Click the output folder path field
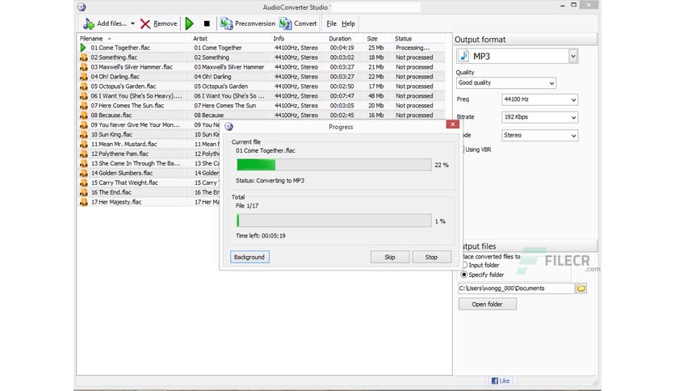The height and width of the screenshot is (391, 675). (x=516, y=288)
